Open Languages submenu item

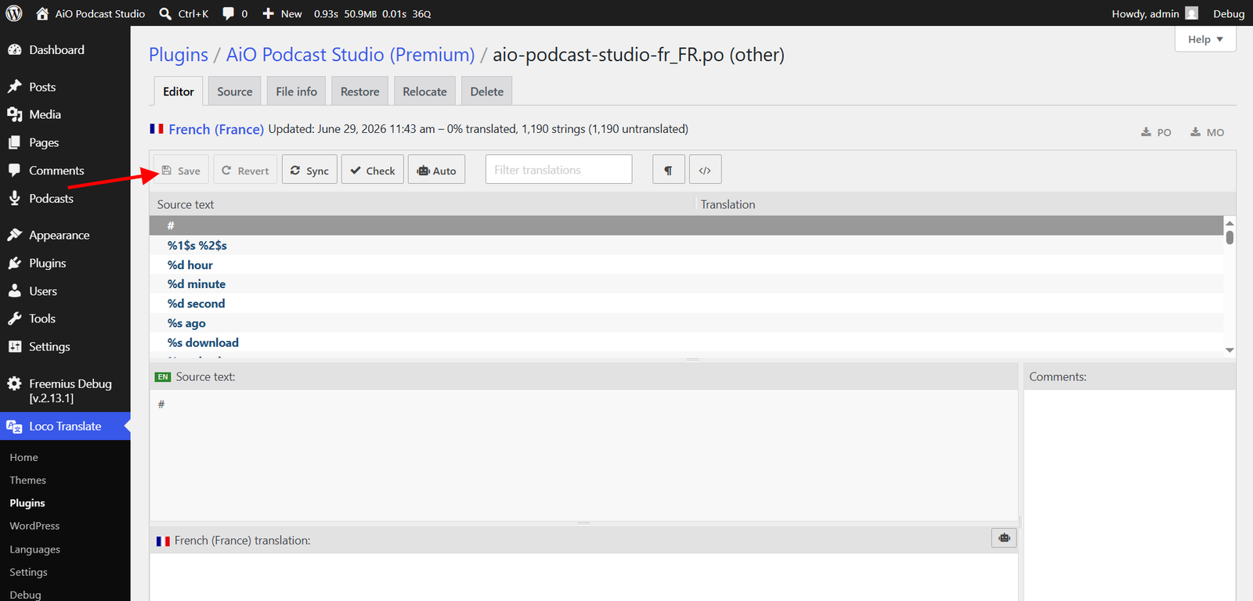point(34,549)
